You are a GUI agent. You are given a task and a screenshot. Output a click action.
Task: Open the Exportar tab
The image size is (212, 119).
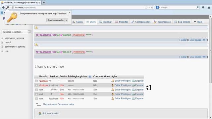[x=105, y=22]
